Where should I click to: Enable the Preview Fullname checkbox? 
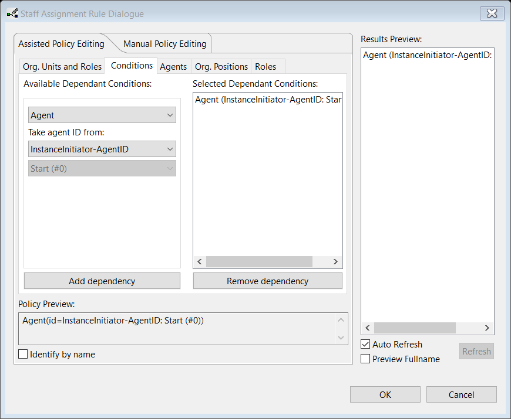pyautogui.click(x=365, y=359)
